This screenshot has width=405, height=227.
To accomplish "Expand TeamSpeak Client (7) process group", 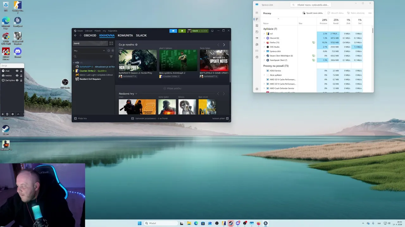I will point(264,60).
